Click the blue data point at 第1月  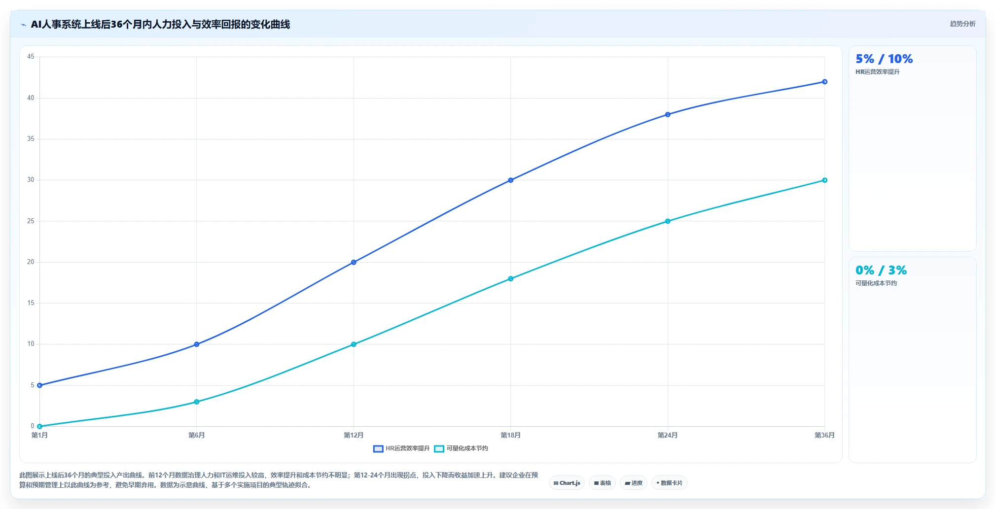click(39, 385)
